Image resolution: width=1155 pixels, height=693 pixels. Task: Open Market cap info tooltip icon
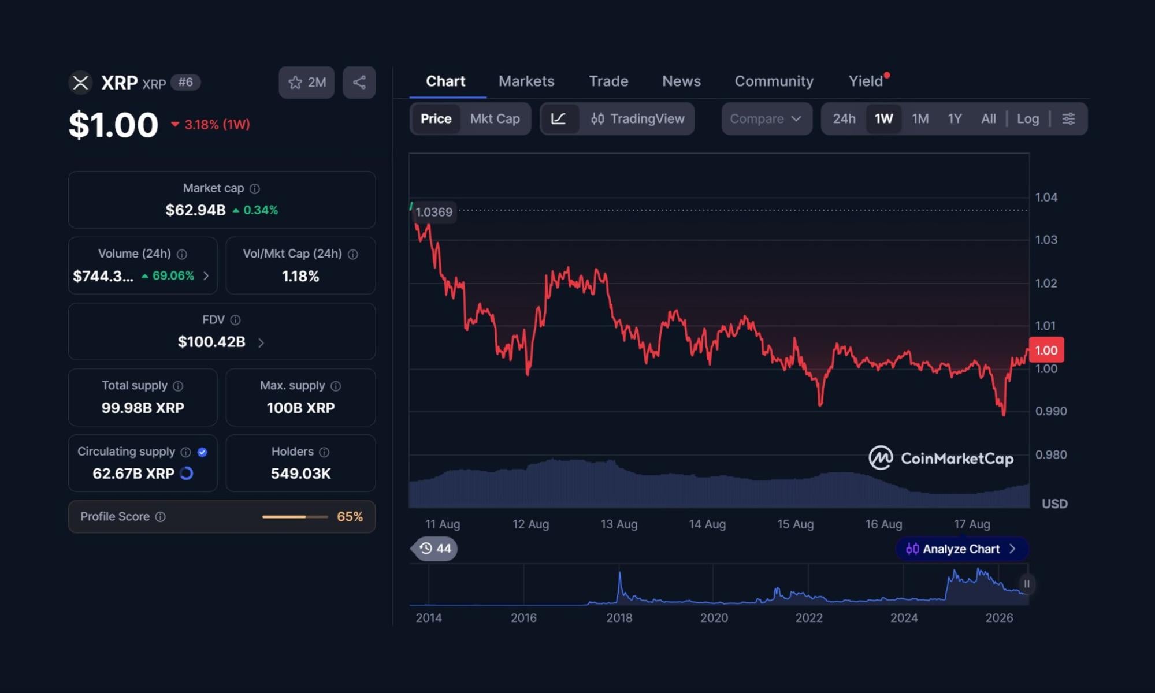255,189
